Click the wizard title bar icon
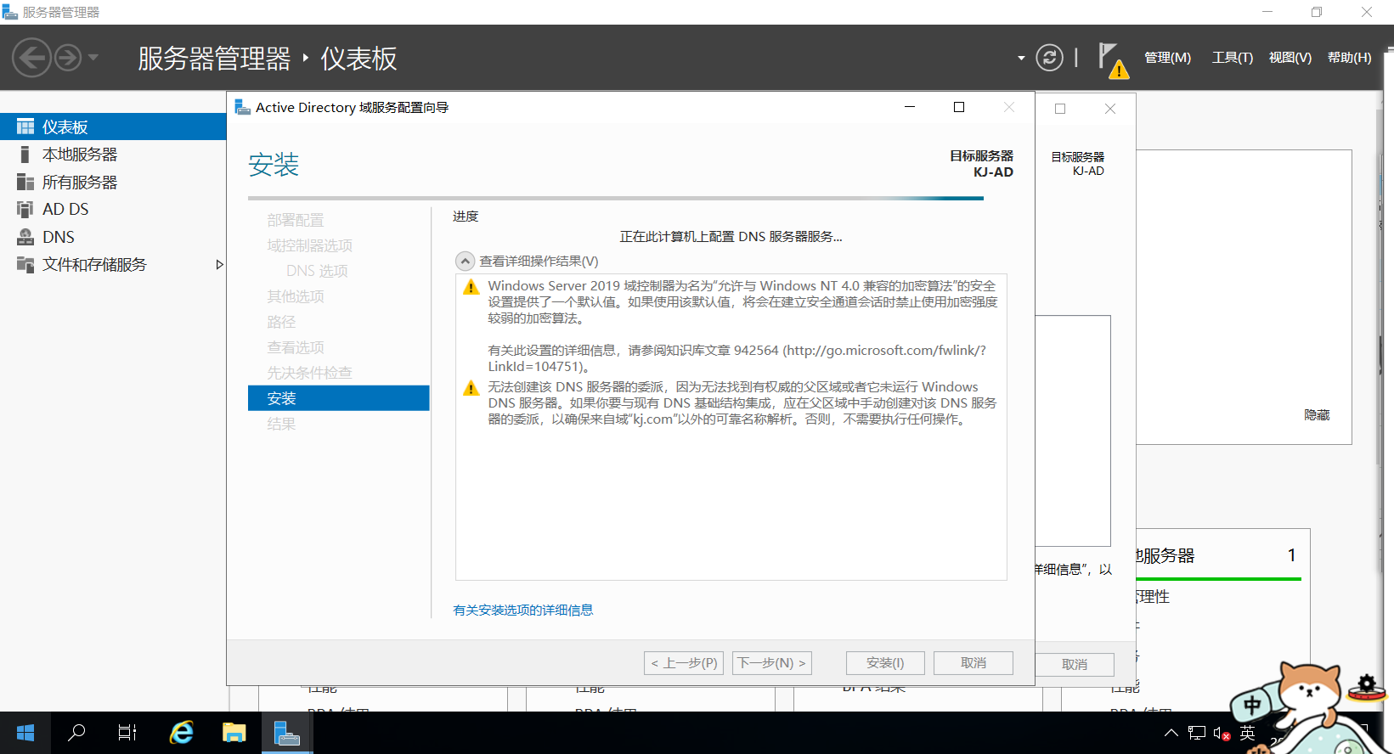The height and width of the screenshot is (754, 1394). click(x=242, y=107)
